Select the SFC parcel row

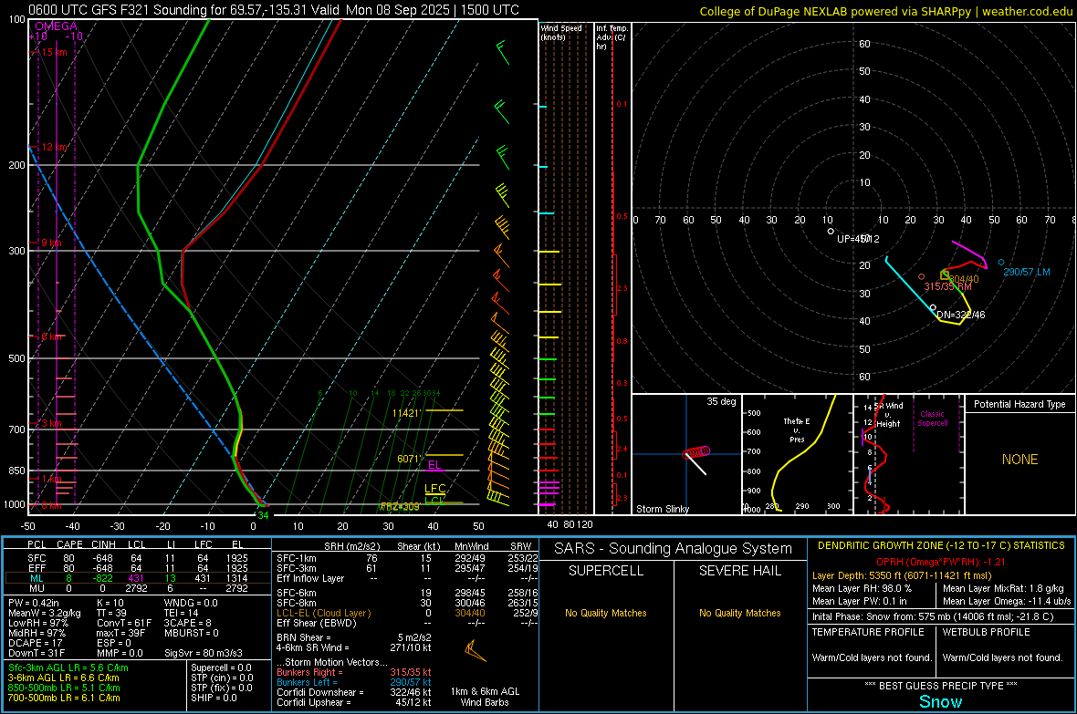coord(138,558)
